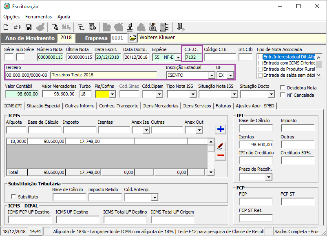Check Entrada de Produtor Rural option

tap(260, 69)
